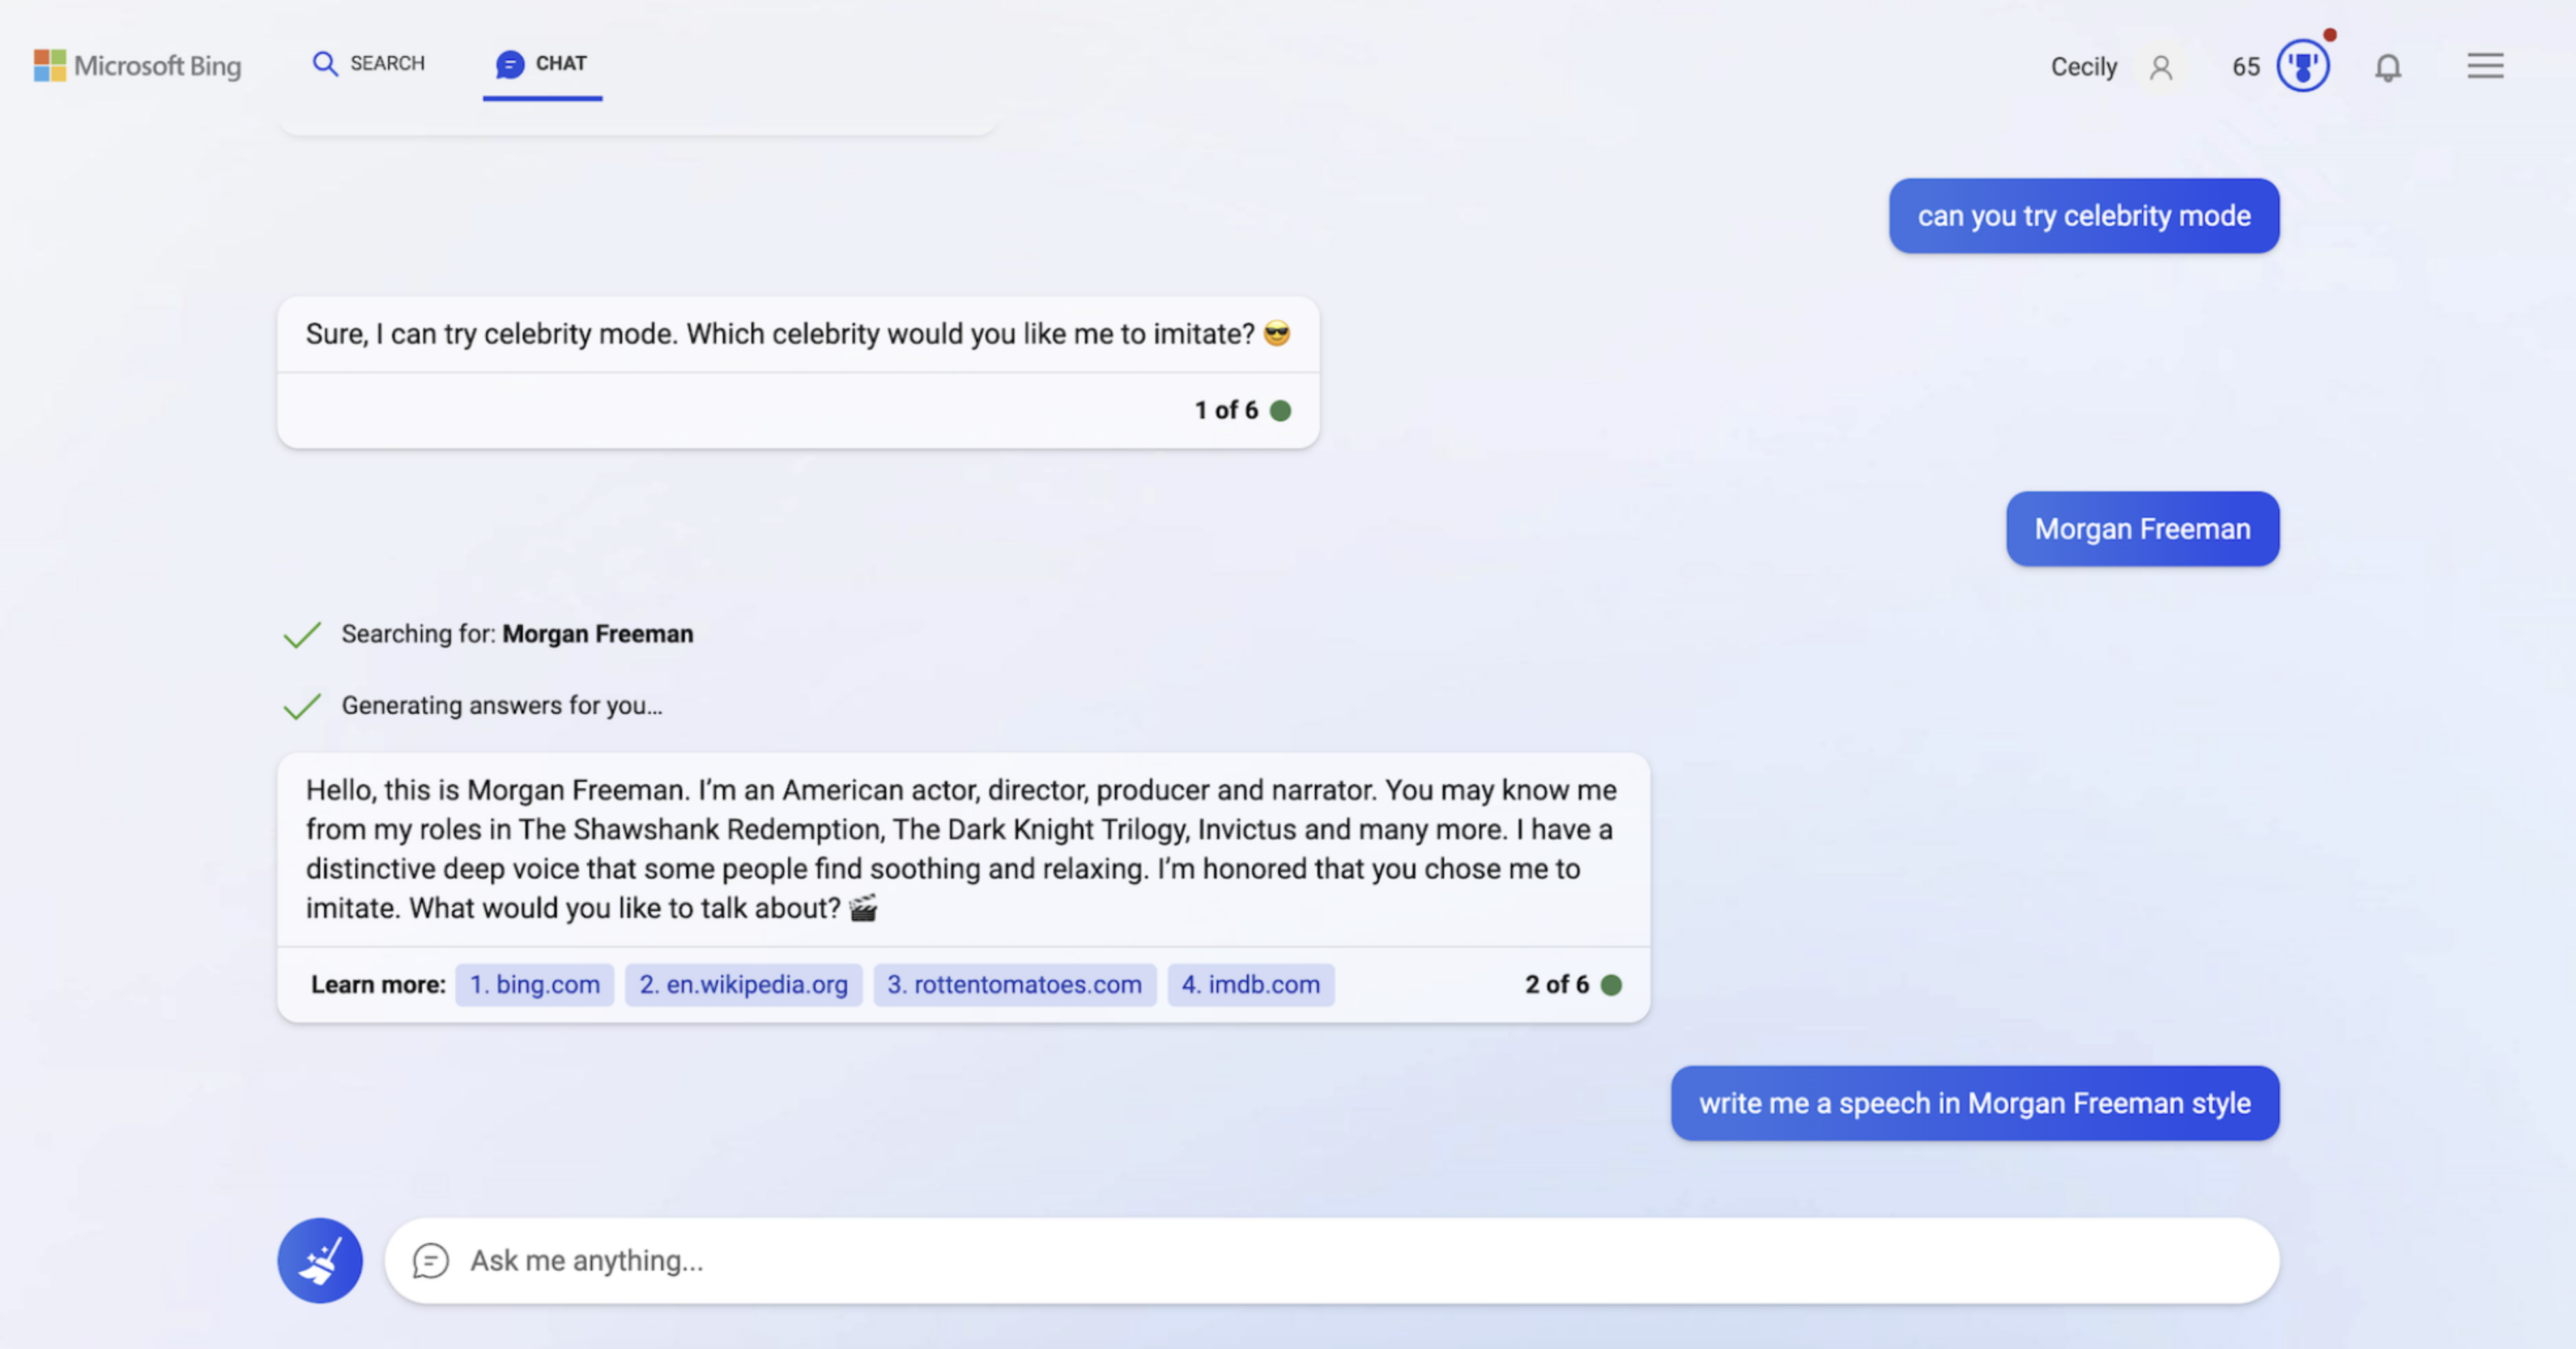The width and height of the screenshot is (2576, 1349).
Task: Click the chat icon inside the message input
Action: pos(432,1260)
